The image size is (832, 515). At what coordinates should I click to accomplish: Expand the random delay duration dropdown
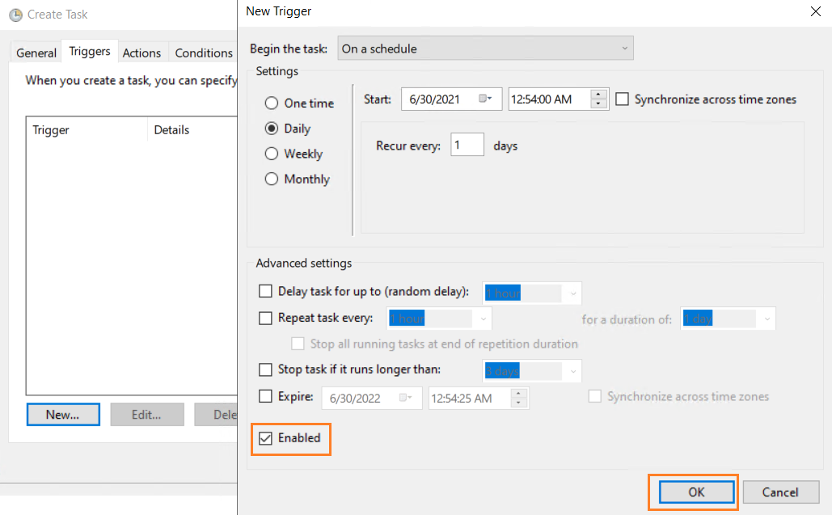(573, 293)
